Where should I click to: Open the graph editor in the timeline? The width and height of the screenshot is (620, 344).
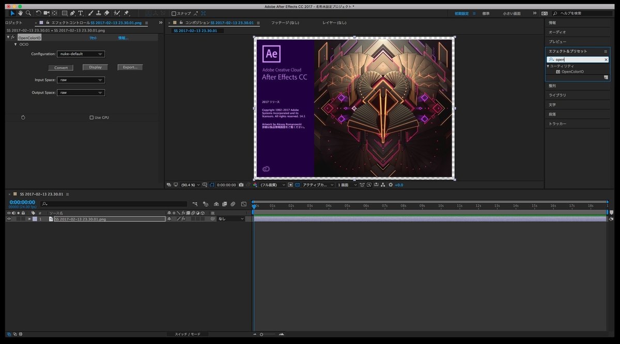click(x=244, y=204)
